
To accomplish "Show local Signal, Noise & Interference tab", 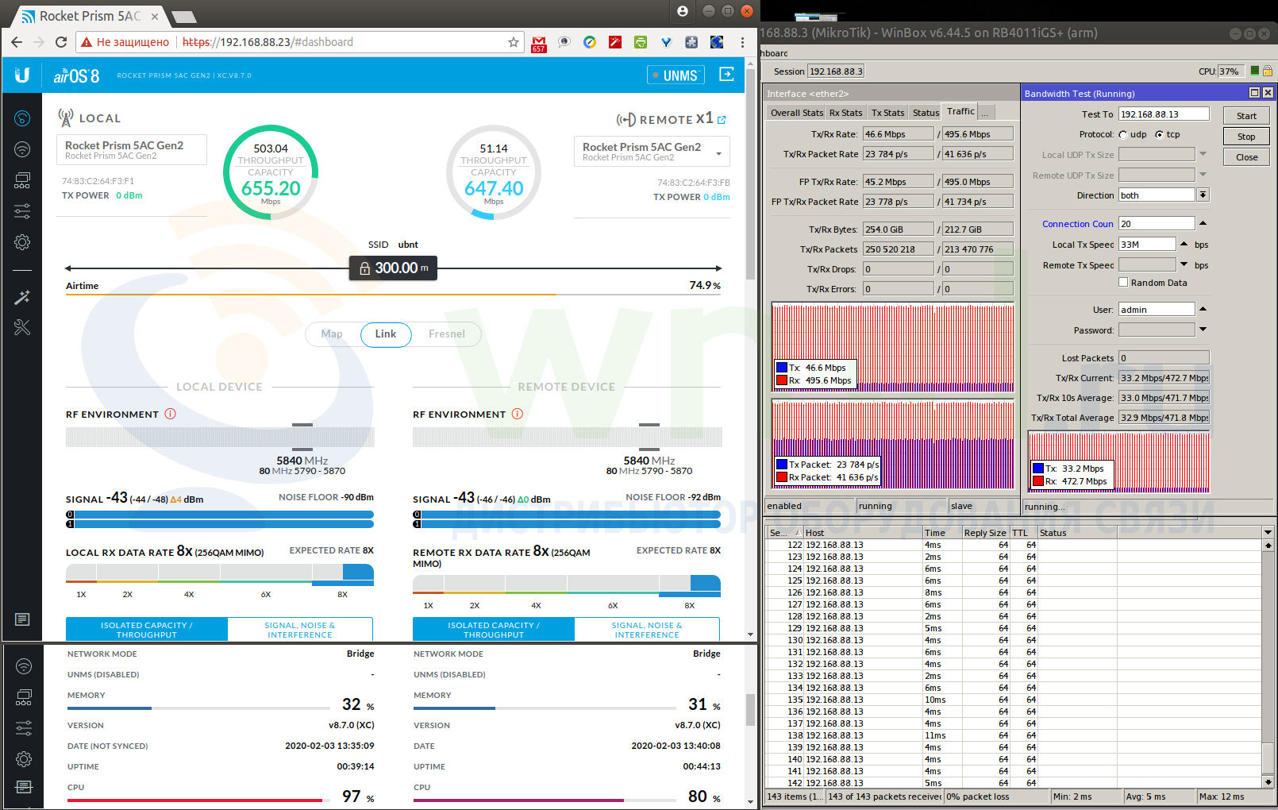I will pos(300,630).
